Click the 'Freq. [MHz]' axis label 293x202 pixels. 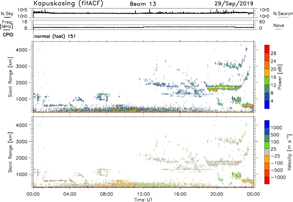click(x=7, y=24)
